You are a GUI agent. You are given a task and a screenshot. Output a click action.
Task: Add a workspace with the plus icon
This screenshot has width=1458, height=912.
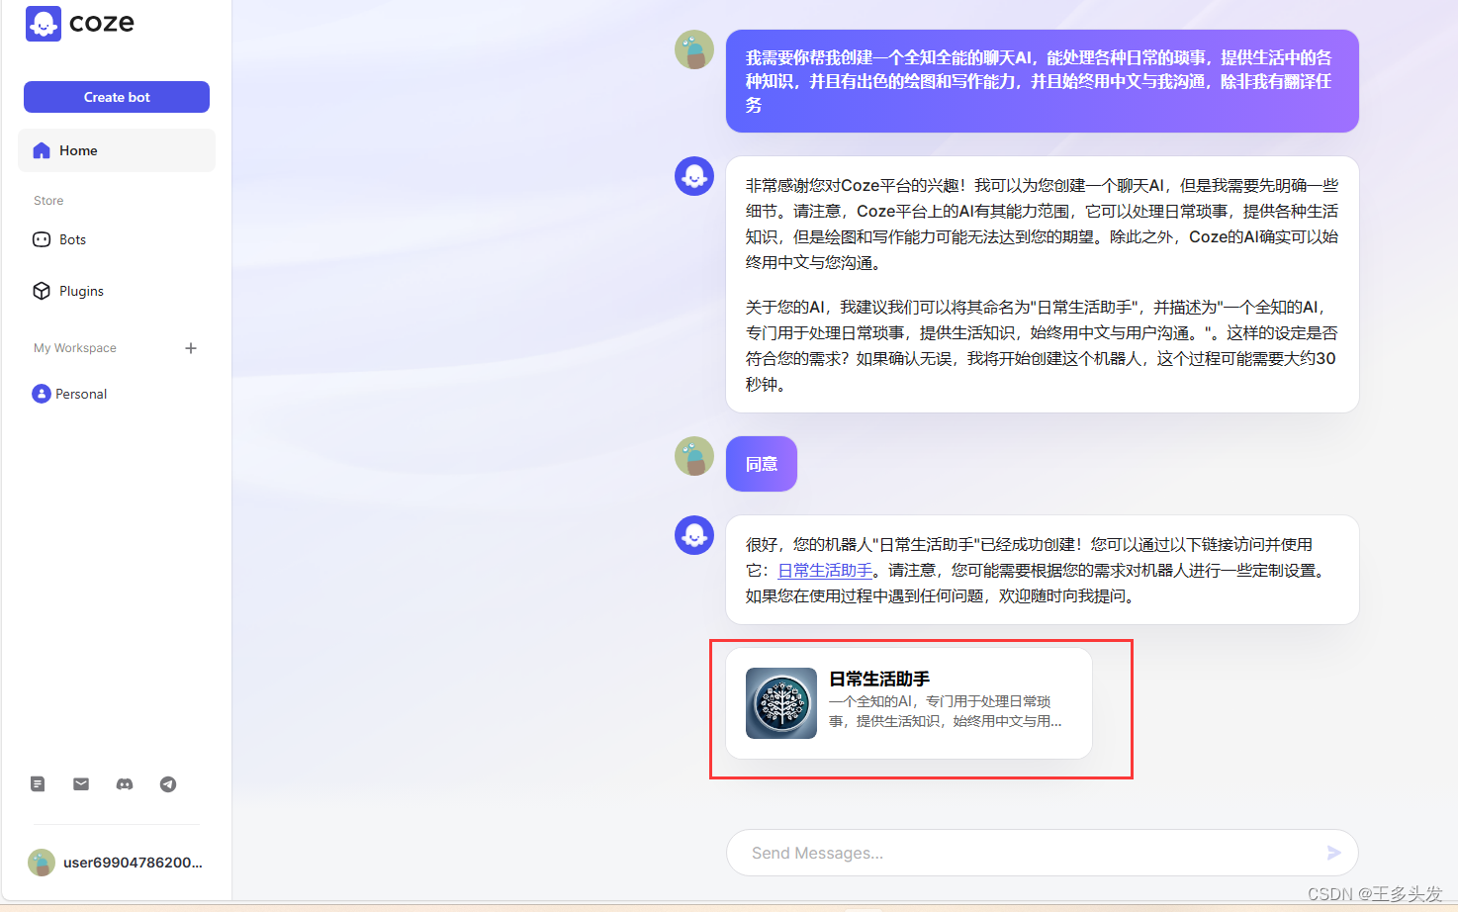[191, 348]
